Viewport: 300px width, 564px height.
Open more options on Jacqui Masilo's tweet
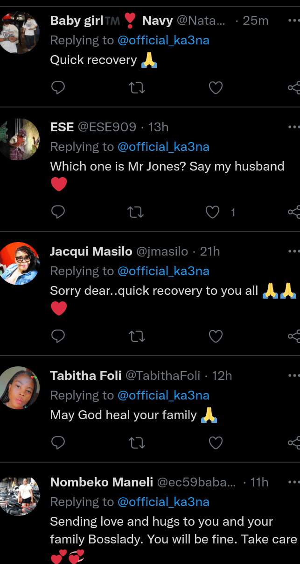[293, 251]
